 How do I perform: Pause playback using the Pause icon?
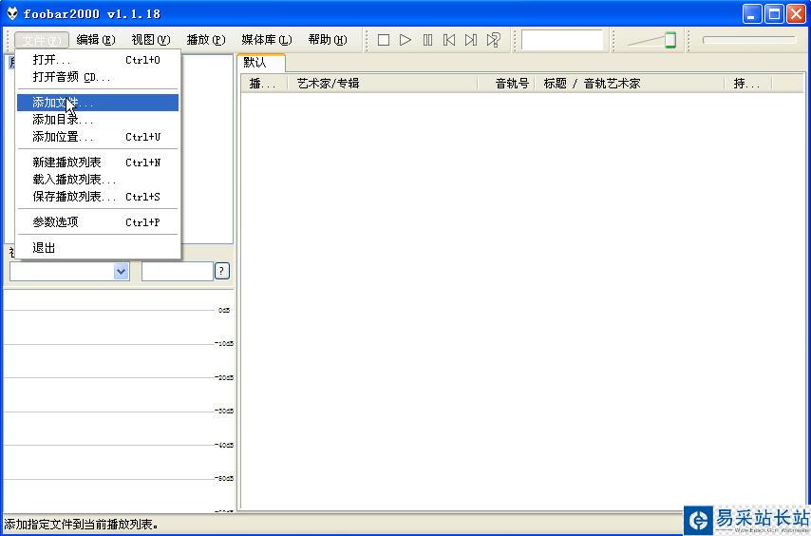click(427, 40)
